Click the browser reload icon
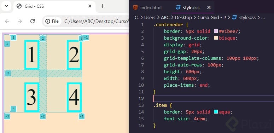 click(33, 21)
